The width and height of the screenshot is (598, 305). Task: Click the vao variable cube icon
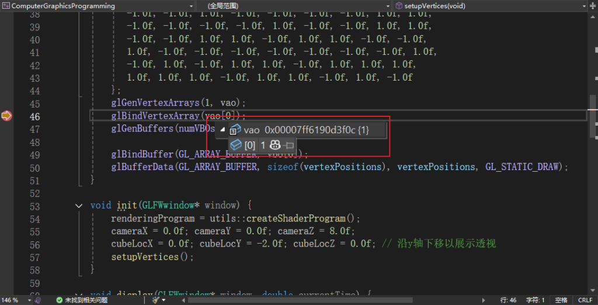[235, 130]
